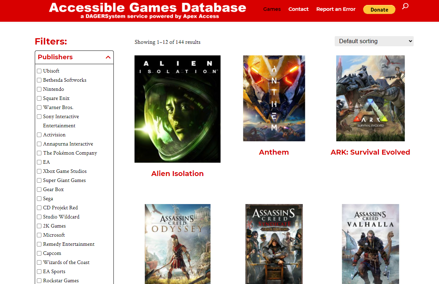
Task: Check the Capcom publisher box
Action: click(x=39, y=253)
